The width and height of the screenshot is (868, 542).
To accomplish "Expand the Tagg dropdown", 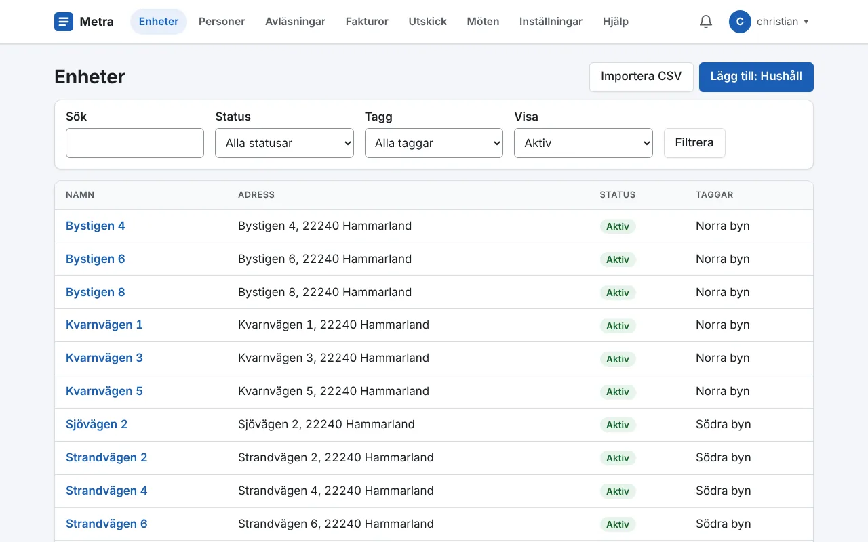I will point(434,143).
